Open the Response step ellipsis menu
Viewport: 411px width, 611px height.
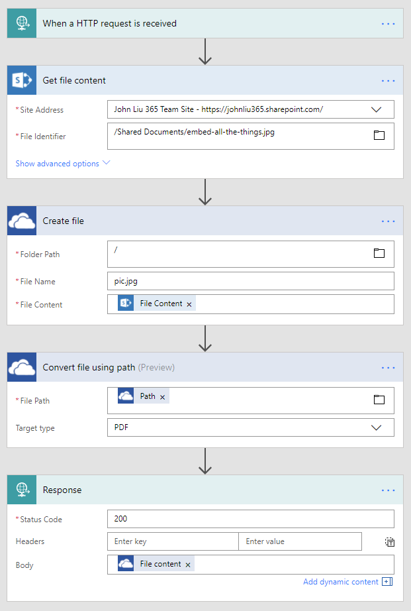[x=388, y=490]
